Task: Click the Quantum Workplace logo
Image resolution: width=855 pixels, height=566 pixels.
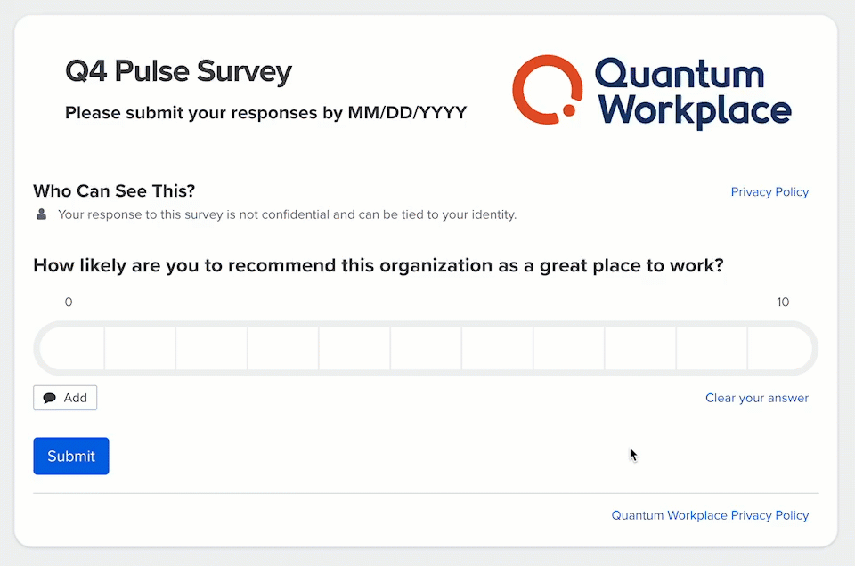Action: coord(651,91)
